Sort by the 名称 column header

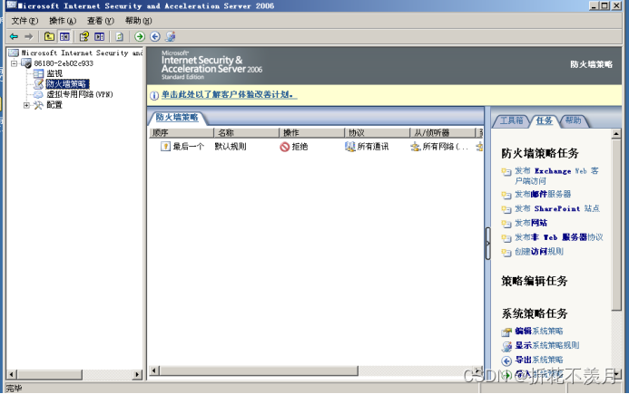coord(246,132)
